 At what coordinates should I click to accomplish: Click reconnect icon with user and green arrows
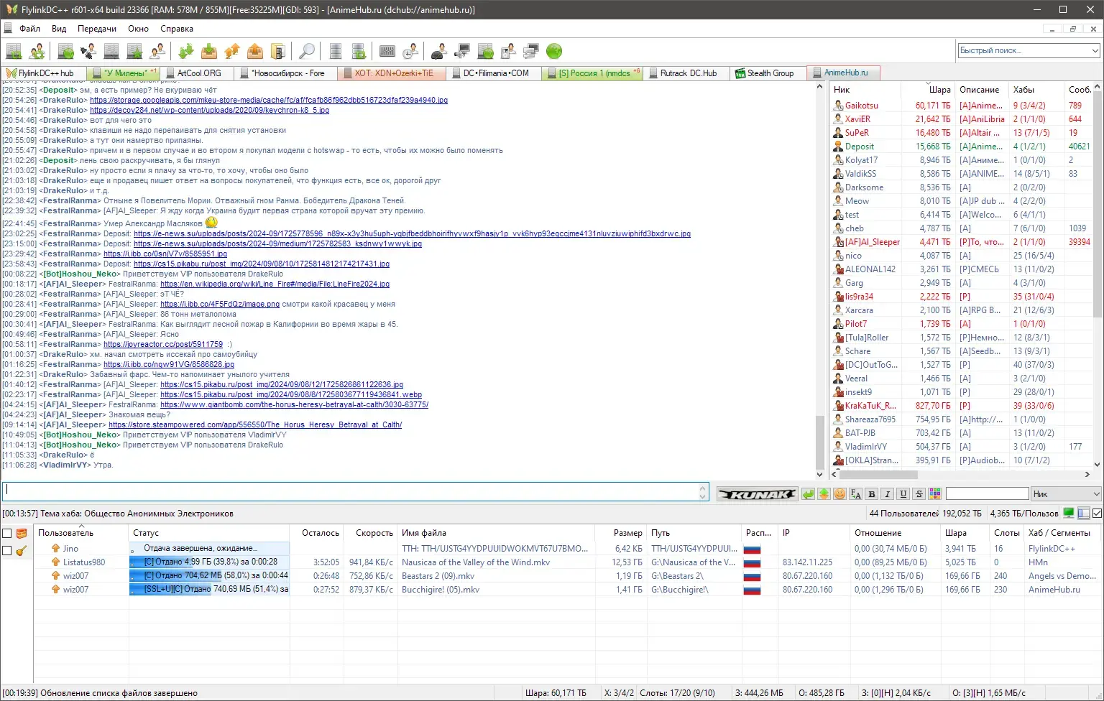tap(37, 51)
